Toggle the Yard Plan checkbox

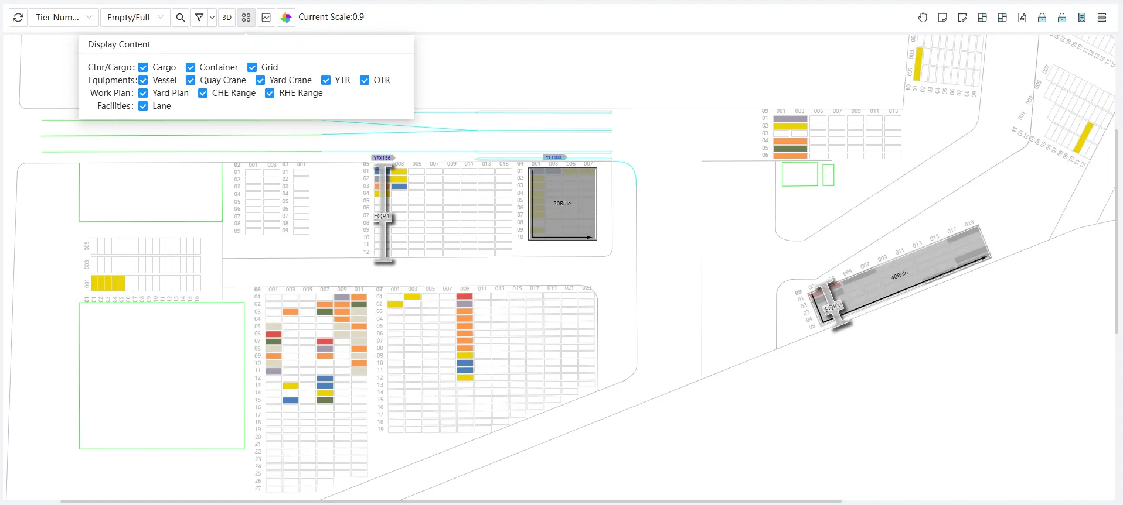(x=143, y=93)
